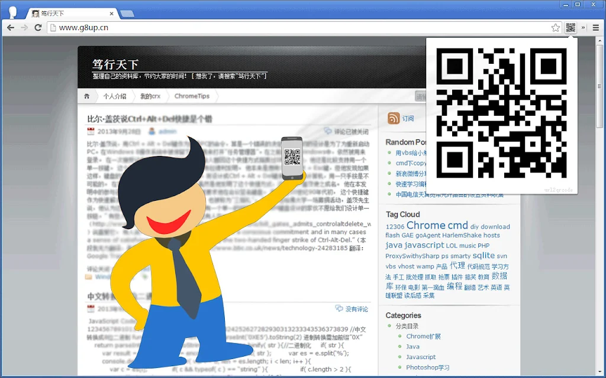Reload the page with refresh icon
The image size is (606, 378).
(38, 28)
